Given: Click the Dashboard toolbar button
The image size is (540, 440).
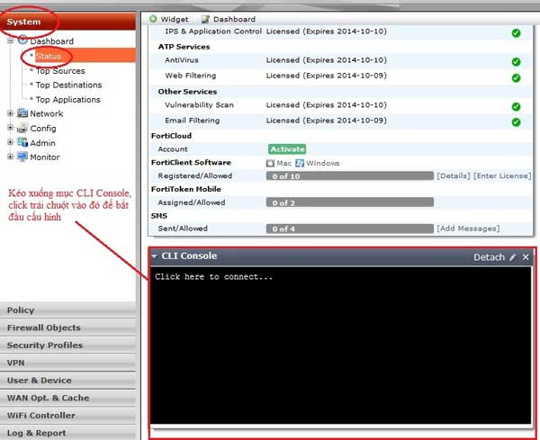Looking at the screenshot, I should [229, 19].
